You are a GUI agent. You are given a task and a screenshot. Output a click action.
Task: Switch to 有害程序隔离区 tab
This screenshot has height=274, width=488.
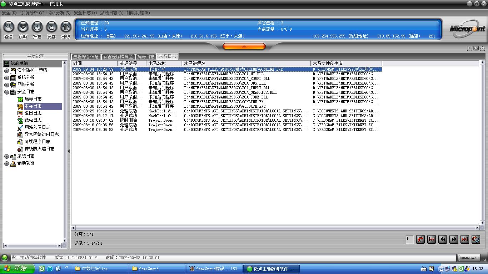tap(118, 56)
